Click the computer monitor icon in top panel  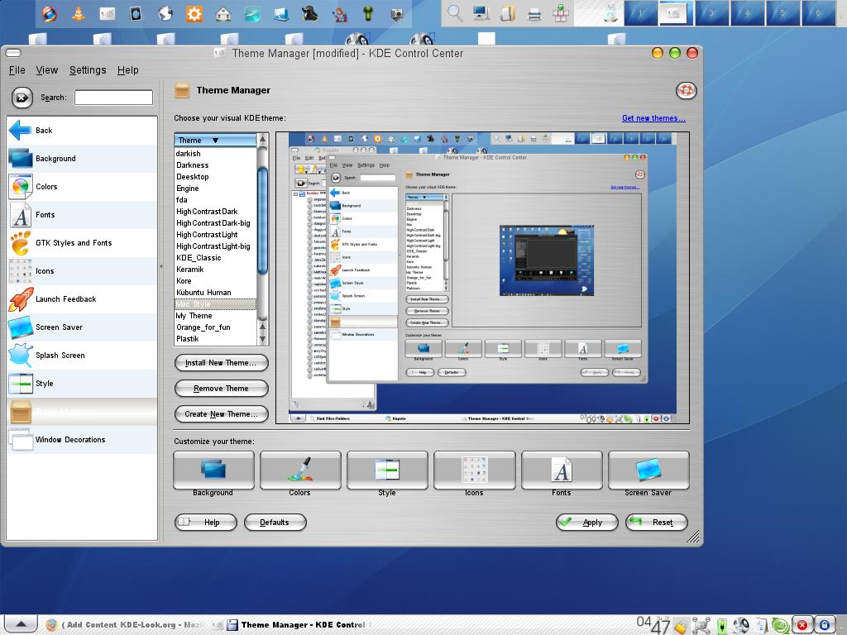coord(481,13)
